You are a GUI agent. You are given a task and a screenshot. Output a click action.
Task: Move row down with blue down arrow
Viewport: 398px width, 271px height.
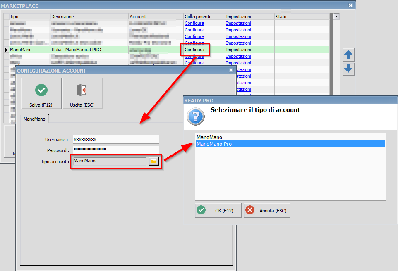(x=348, y=69)
